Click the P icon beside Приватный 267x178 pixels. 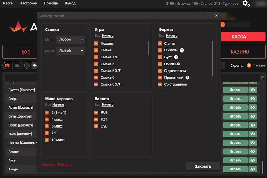point(187,78)
